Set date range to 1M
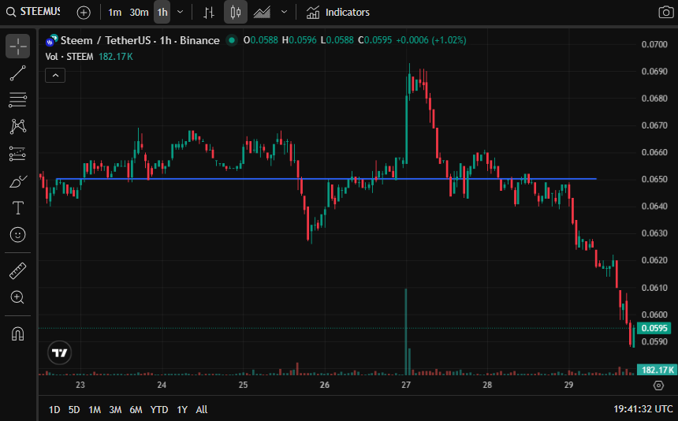Viewport: 678px width, 421px height. pos(95,409)
